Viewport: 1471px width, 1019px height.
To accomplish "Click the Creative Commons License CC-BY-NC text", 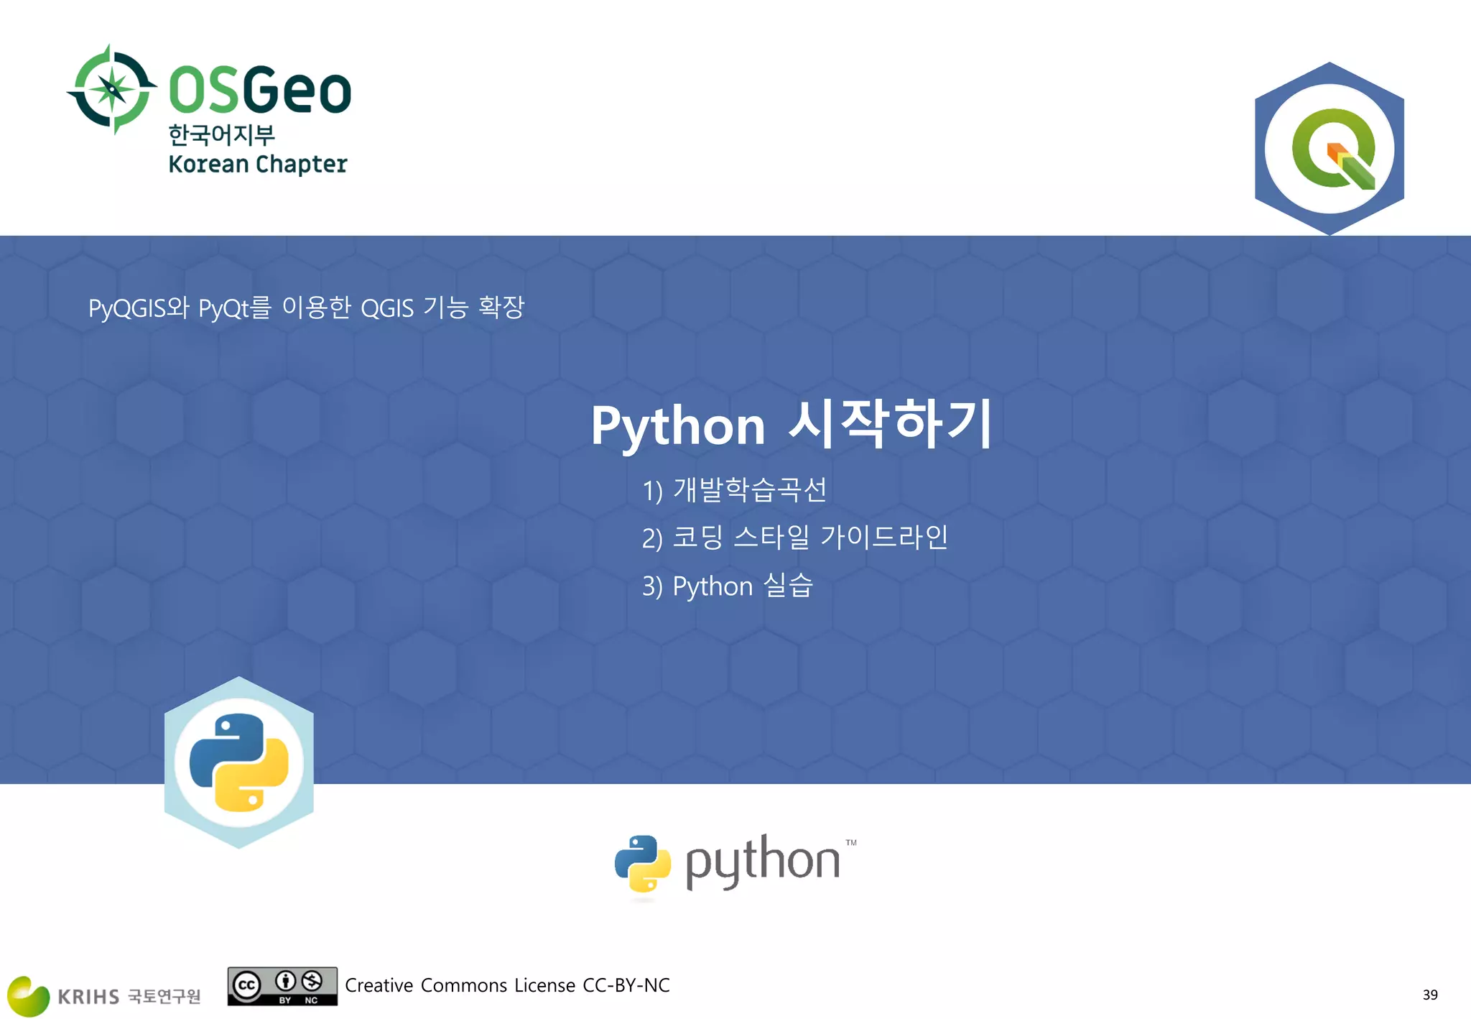I will pyautogui.click(x=507, y=985).
